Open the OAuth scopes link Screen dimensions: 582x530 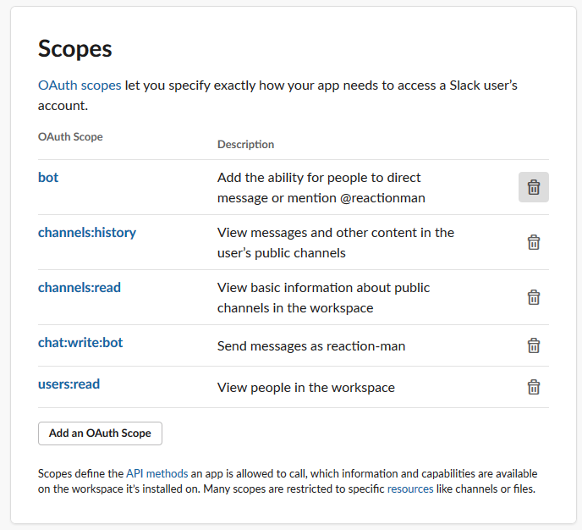pos(80,86)
